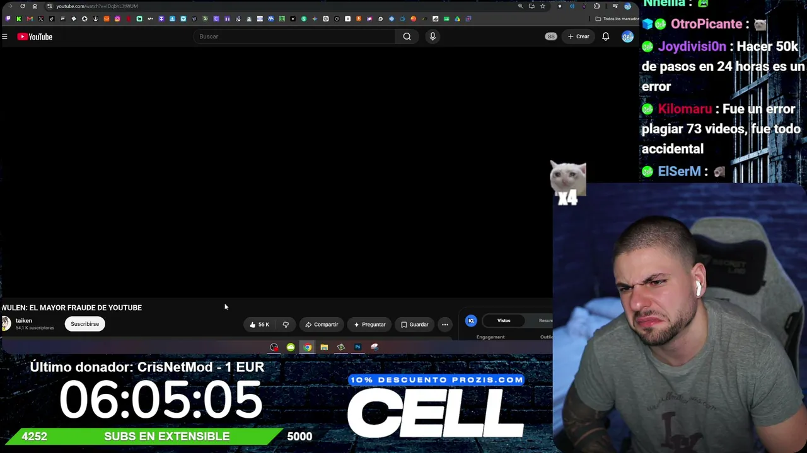807x453 pixels.
Task: Subscribe with the Suscribirse button
Action: [84, 324]
